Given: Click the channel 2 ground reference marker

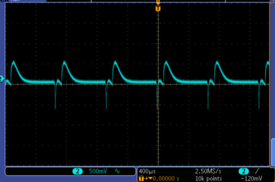Looking at the screenshot, I should pyautogui.click(x=2, y=79).
